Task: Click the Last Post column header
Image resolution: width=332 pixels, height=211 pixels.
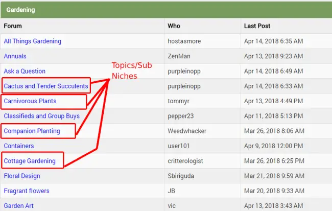Action: click(257, 26)
